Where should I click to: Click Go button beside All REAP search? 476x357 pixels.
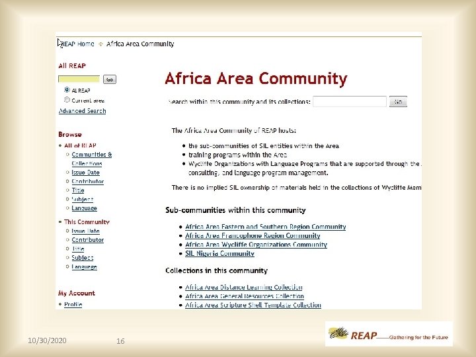pyautogui.click(x=110, y=79)
